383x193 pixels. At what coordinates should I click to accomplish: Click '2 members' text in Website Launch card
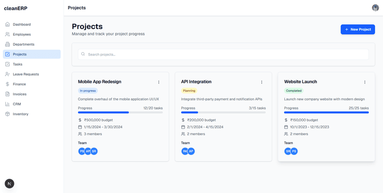(x=299, y=134)
